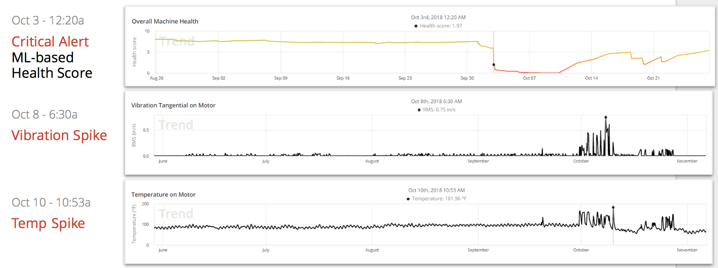Click the "10" y-axis value on health chart
The height and width of the screenshot is (268, 718).
pyautogui.click(x=147, y=31)
